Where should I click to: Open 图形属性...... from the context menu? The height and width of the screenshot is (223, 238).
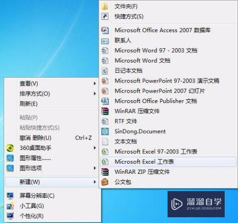pos(52,158)
